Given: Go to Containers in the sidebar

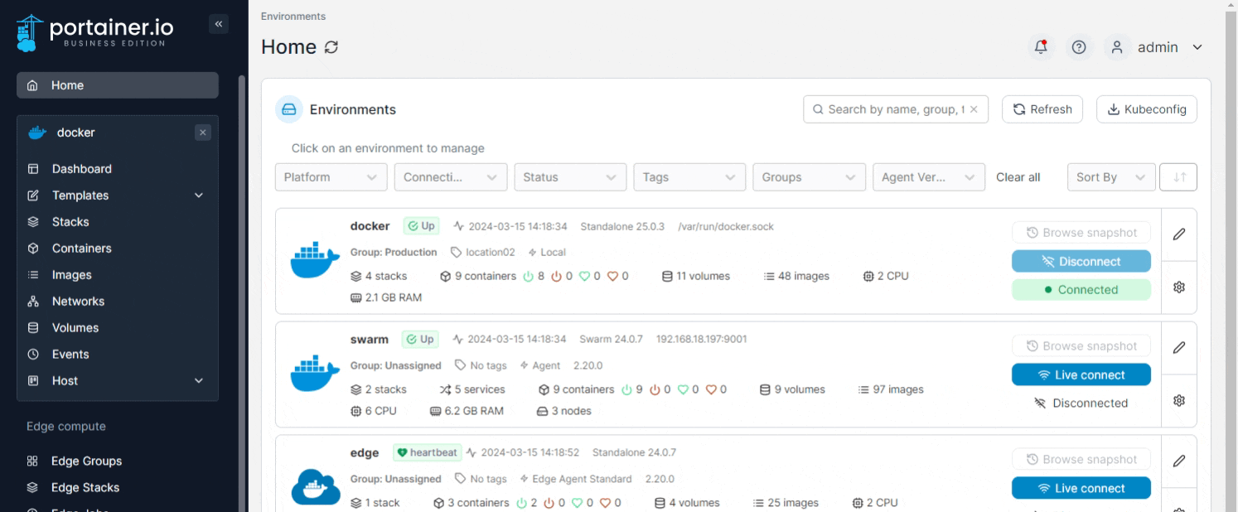Looking at the screenshot, I should pyautogui.click(x=81, y=249).
